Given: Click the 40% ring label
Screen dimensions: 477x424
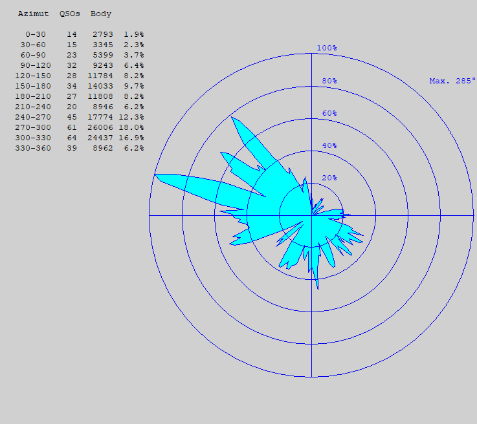Looking at the screenshot, I should point(329,145).
